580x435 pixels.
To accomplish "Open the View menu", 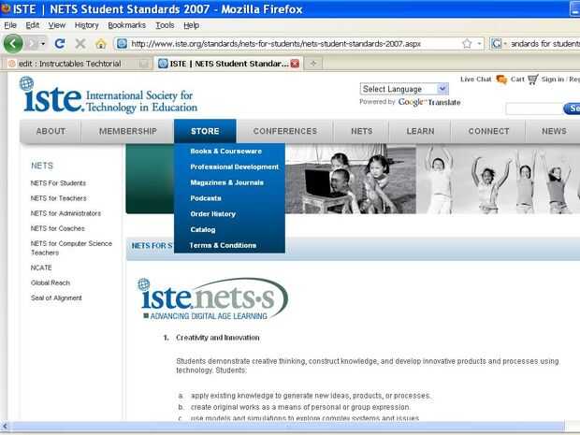I will click(56, 25).
